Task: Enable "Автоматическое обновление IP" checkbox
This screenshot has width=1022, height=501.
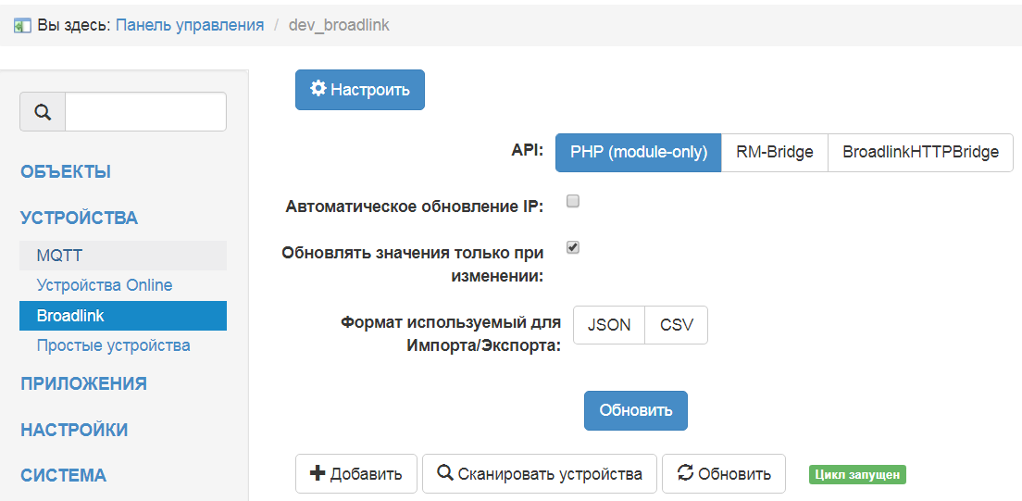Action: [573, 202]
